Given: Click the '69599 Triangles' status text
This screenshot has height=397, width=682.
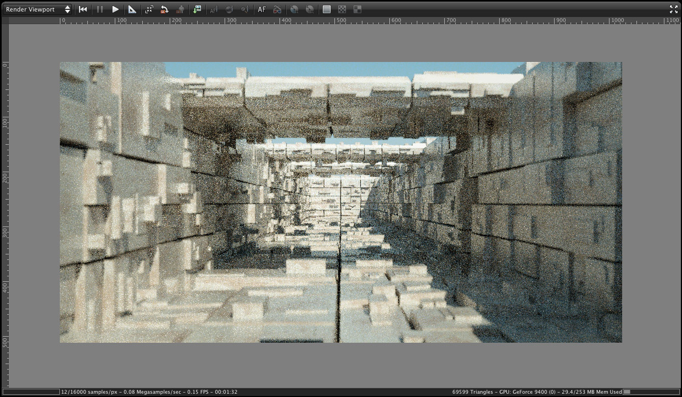Looking at the screenshot, I should click(473, 392).
